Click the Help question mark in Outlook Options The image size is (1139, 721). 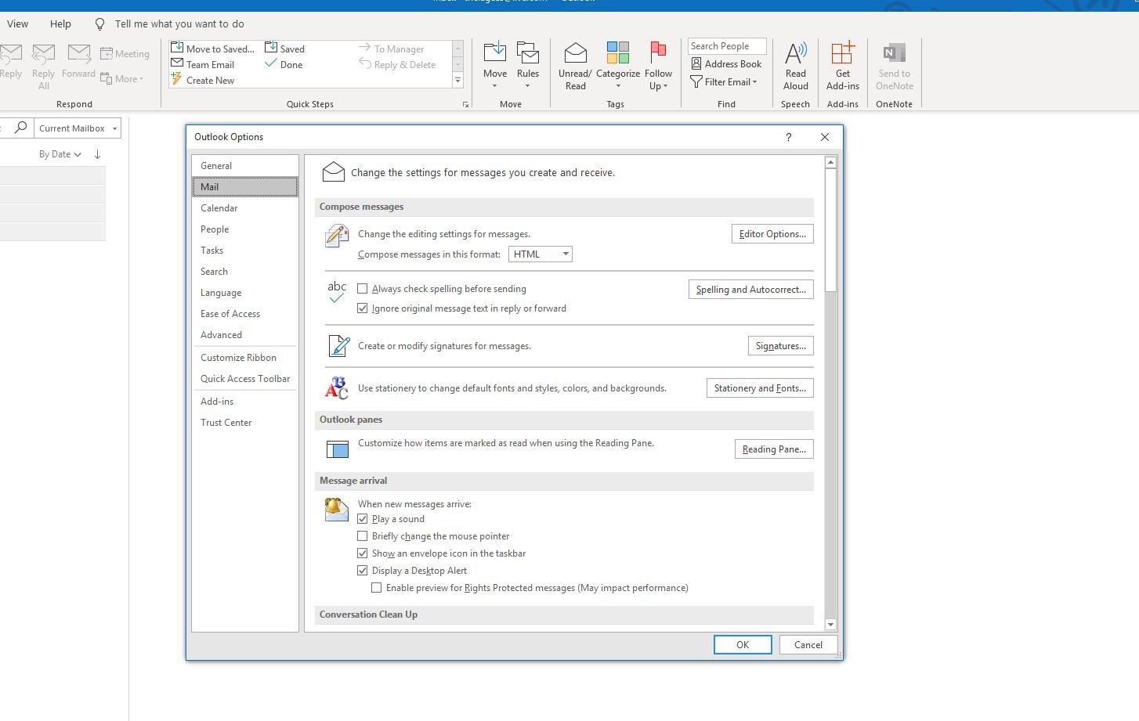click(x=788, y=137)
